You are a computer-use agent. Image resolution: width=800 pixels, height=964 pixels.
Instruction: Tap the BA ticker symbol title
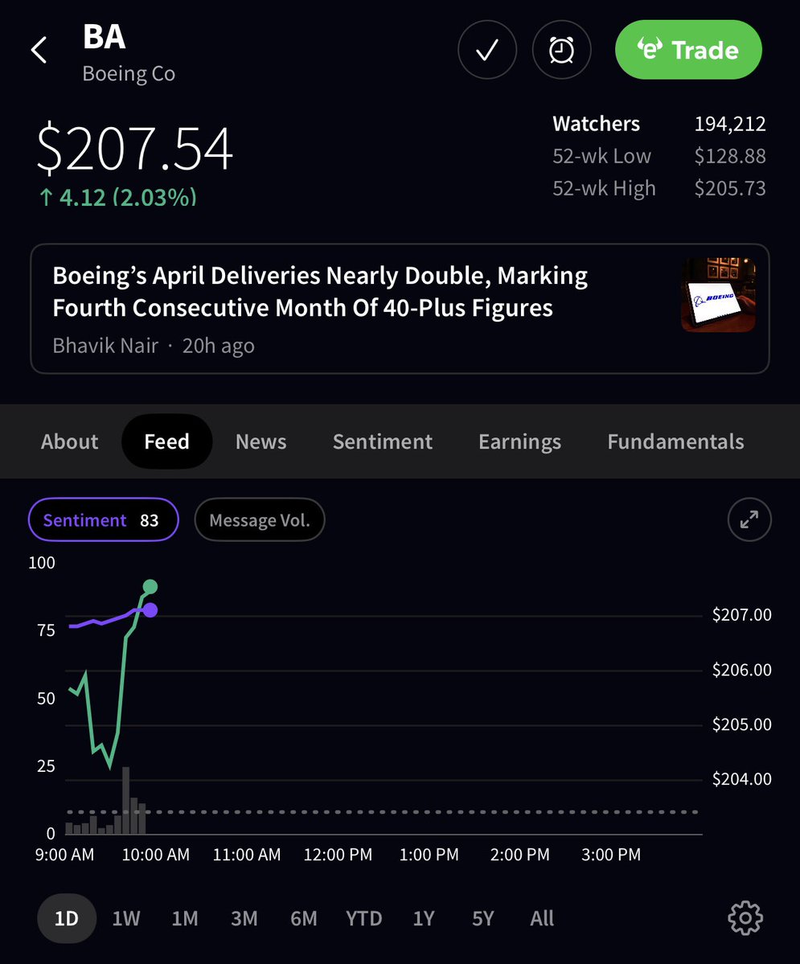coord(104,37)
